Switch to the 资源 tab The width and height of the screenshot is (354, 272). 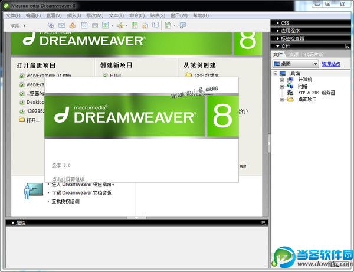[294, 54]
